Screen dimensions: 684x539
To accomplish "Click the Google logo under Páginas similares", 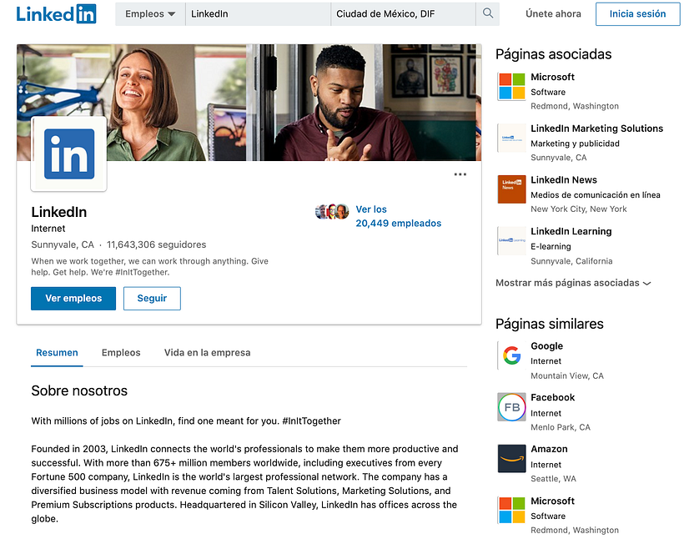I will (x=511, y=355).
